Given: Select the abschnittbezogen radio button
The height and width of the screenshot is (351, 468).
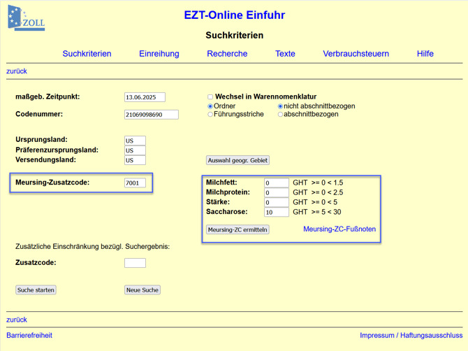Looking at the screenshot, I should click(x=280, y=115).
